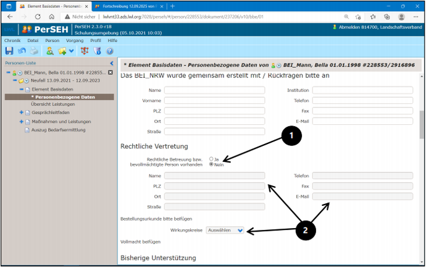The width and height of the screenshot is (426, 267).
Task: Open the Chronik menu
Action: pos(12,41)
